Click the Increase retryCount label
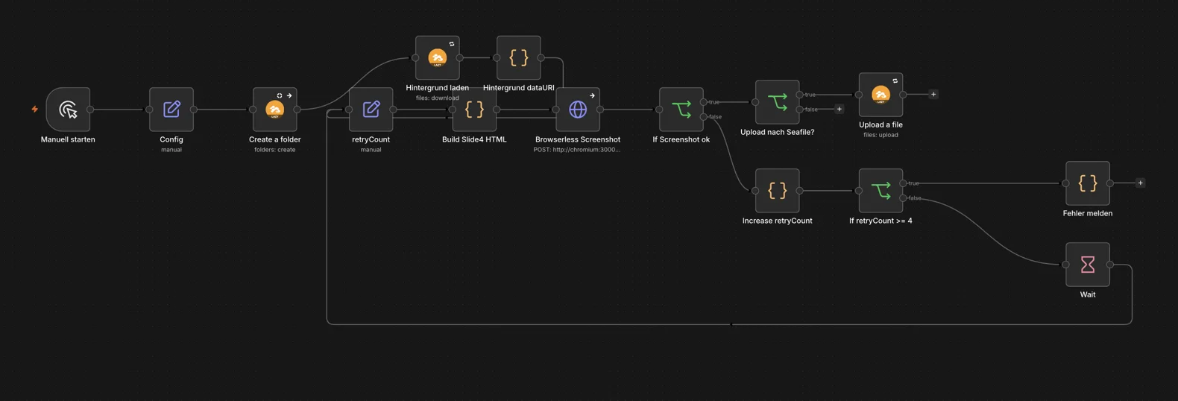 coord(778,221)
